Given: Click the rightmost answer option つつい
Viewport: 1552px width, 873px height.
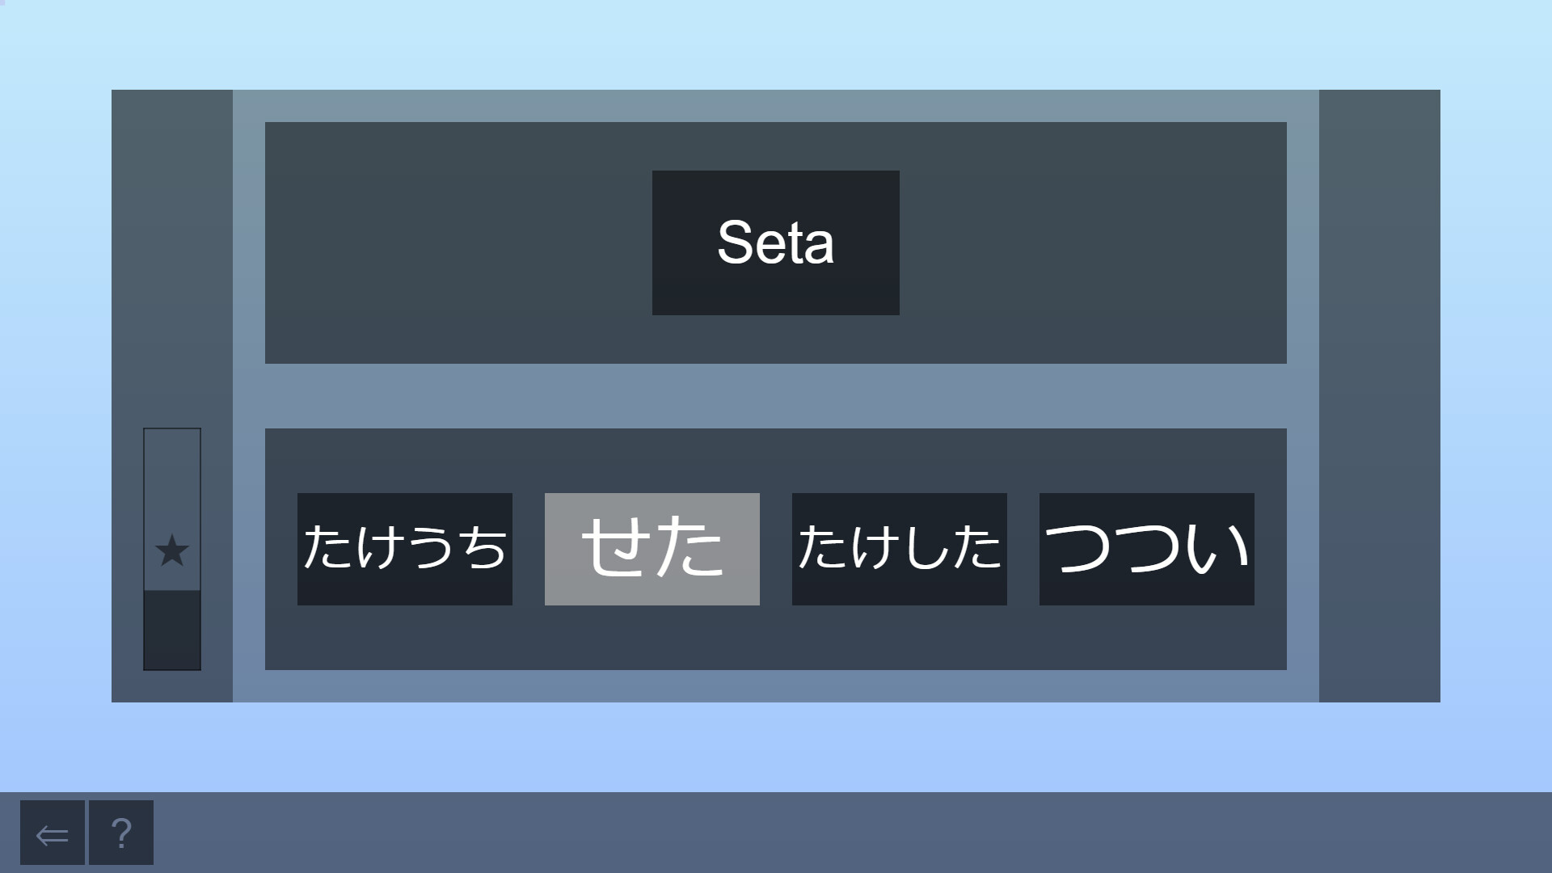Looking at the screenshot, I should pyautogui.click(x=1145, y=550).
